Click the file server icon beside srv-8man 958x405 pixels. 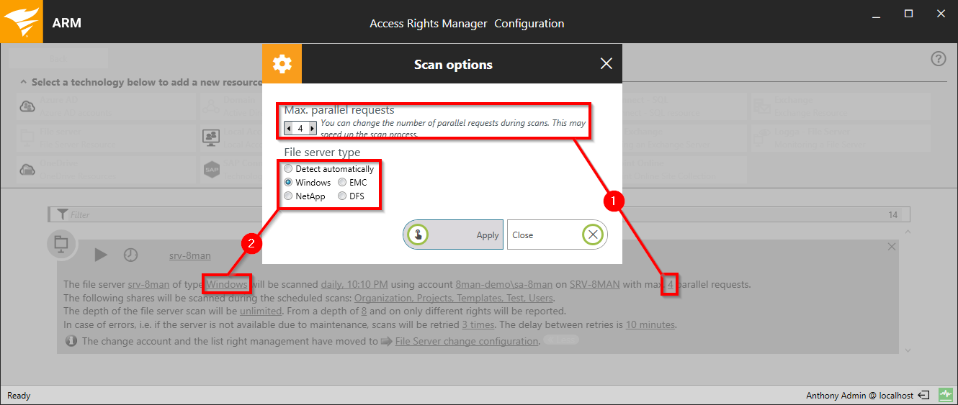61,244
